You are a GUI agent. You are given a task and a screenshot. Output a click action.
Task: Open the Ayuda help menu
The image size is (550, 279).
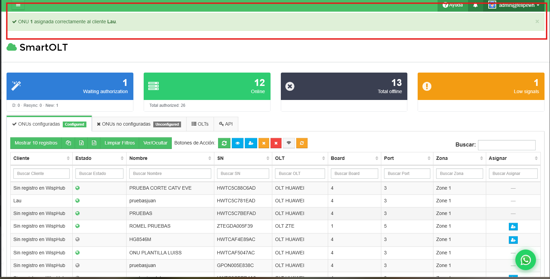coord(453,5)
